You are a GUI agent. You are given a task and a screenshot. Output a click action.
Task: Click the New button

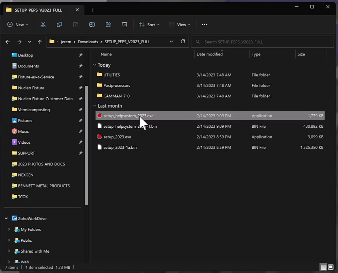[x=18, y=25]
